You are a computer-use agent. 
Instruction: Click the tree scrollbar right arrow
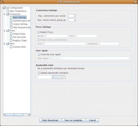coord(29,115)
